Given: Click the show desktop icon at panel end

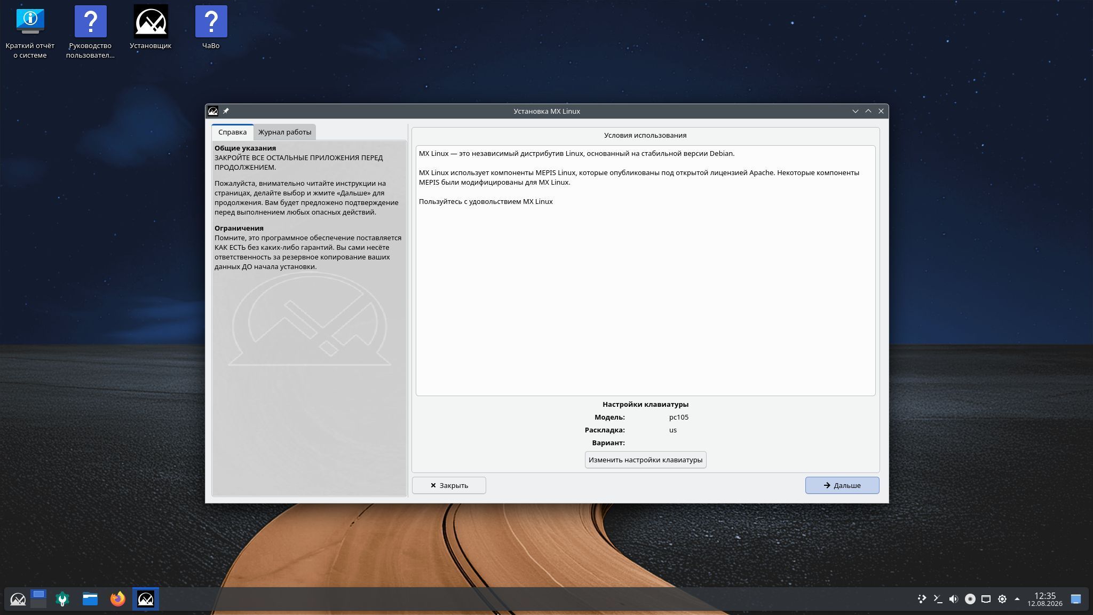Looking at the screenshot, I should [x=1076, y=599].
